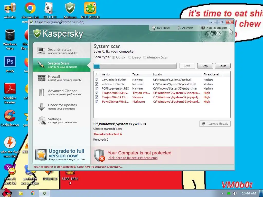Click the Kaspersky shield taskbar button
The width and height of the screenshot is (263, 197).
(x=44, y=193)
